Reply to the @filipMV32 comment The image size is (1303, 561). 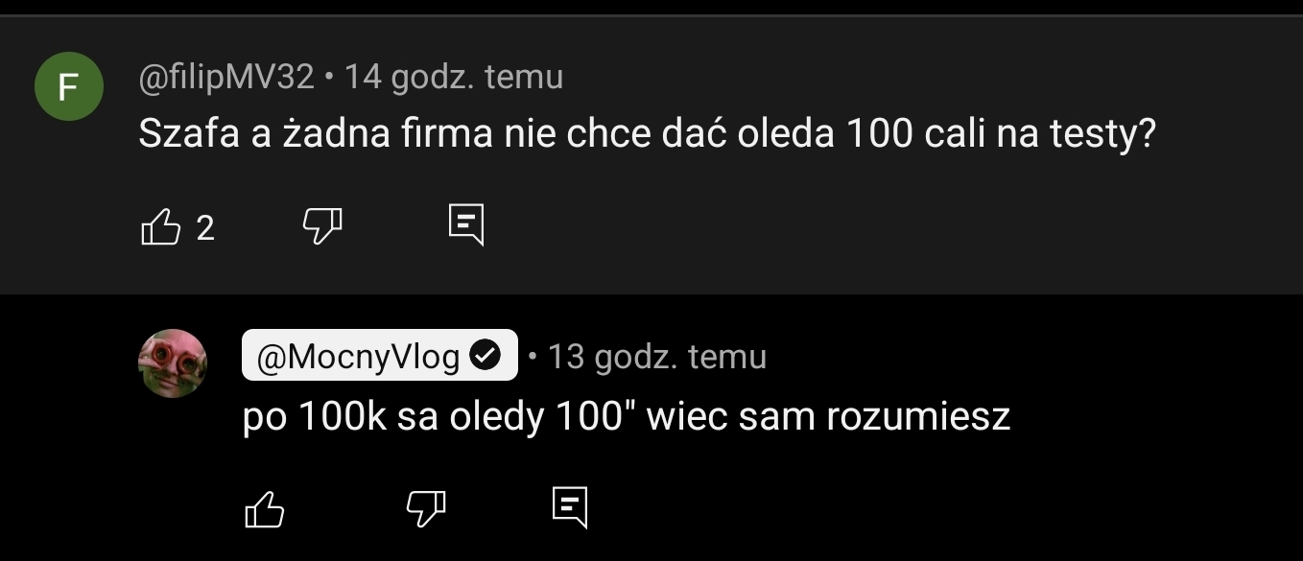tap(466, 225)
